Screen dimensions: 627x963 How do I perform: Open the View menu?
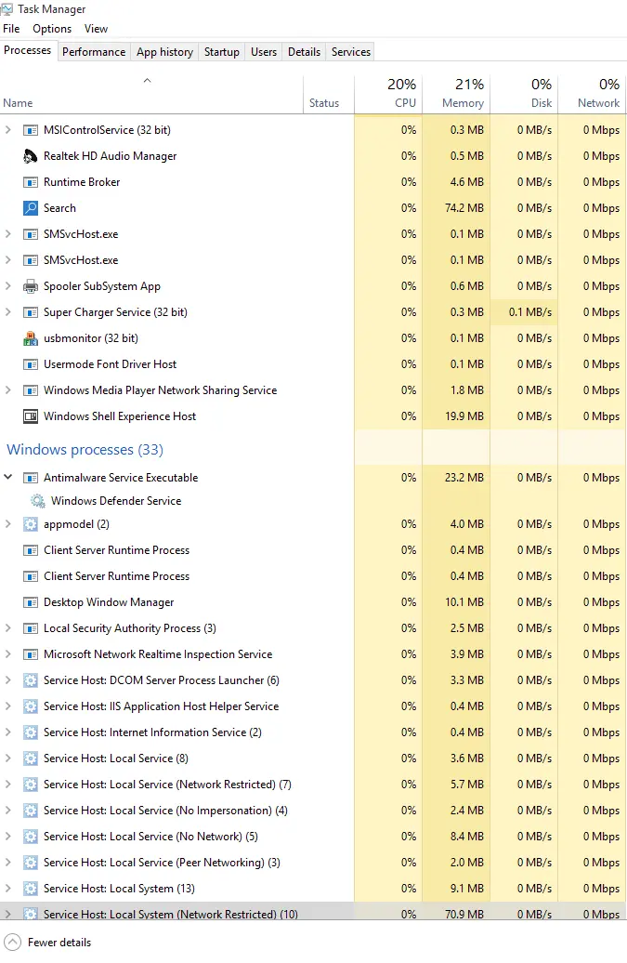pyautogui.click(x=96, y=29)
